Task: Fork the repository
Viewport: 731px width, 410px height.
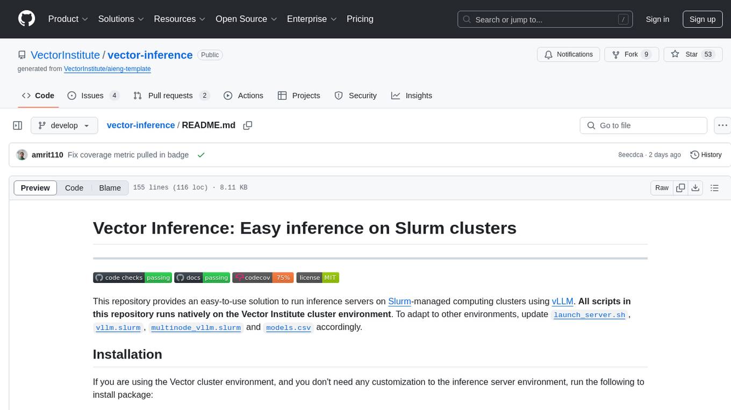Action: (632, 55)
